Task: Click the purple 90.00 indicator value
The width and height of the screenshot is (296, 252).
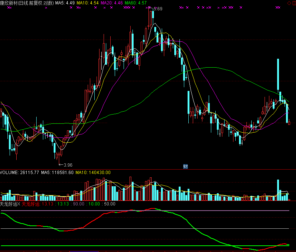Action: click(x=78, y=204)
